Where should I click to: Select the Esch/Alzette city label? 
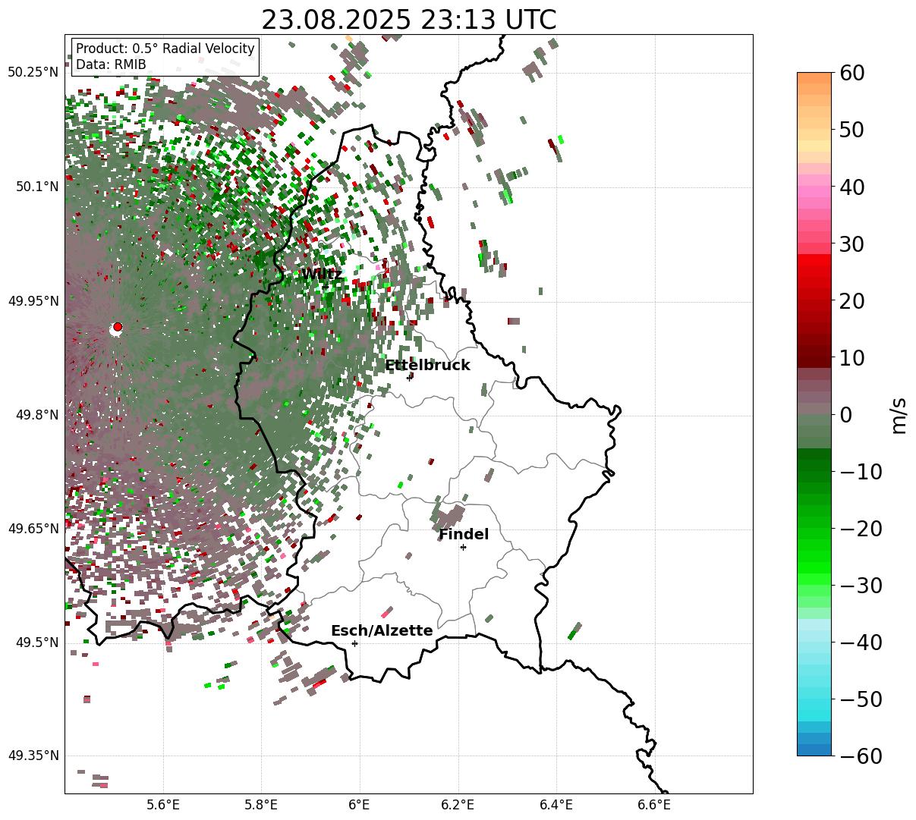coord(382,631)
